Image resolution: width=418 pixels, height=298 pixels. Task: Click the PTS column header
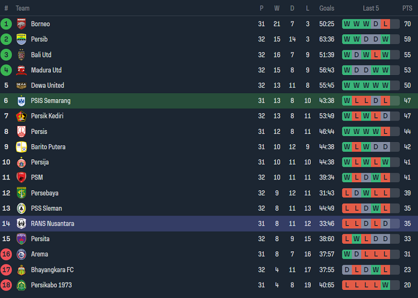407,8
